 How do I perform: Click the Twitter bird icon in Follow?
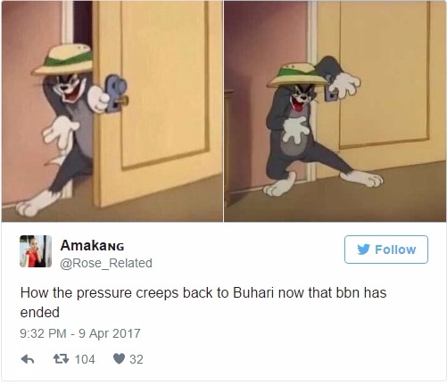364,250
